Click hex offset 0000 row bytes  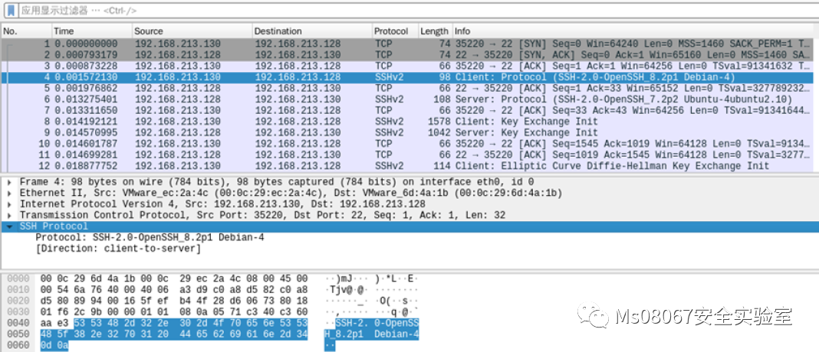174,279
